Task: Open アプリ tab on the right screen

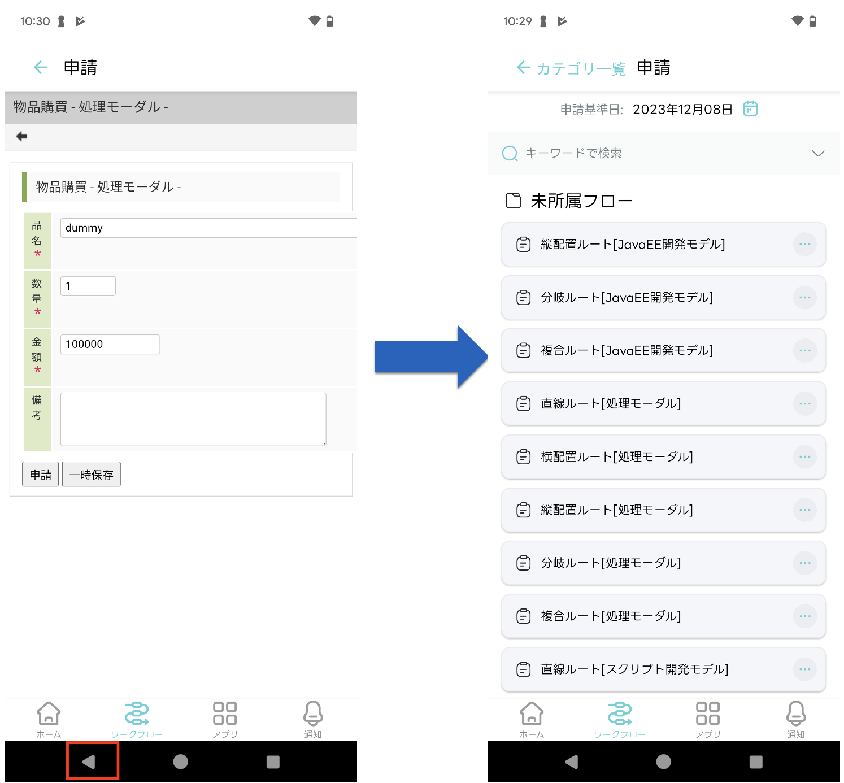Action: [x=708, y=720]
